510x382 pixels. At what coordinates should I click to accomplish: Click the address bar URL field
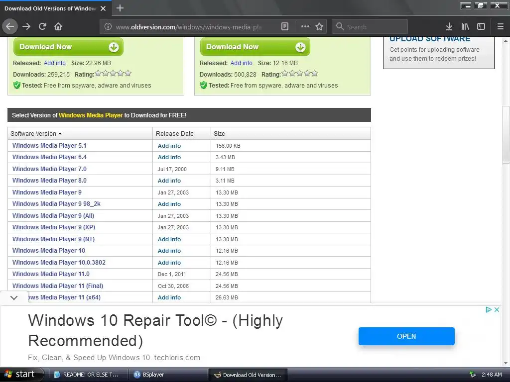point(189,27)
